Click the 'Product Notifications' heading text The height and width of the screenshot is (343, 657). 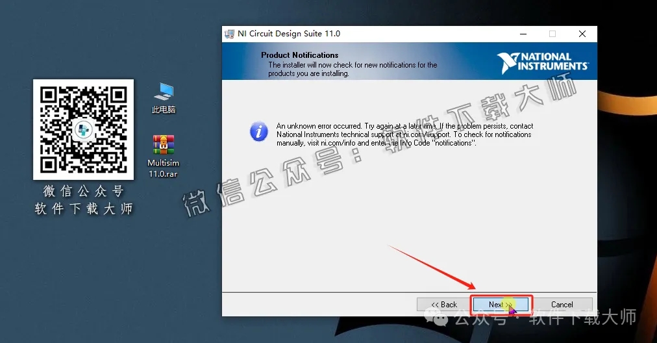pyautogui.click(x=299, y=55)
